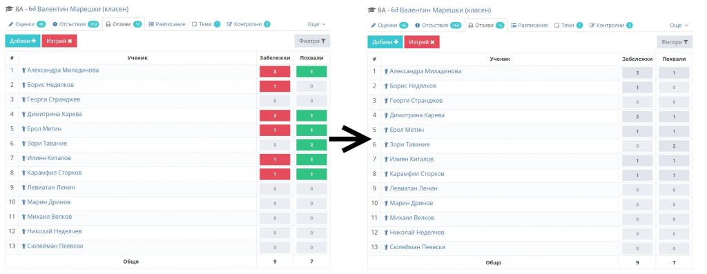This screenshot has height=274, width=707.
Task: Click green praise badge for Зори Тавание
Action: coord(311,145)
